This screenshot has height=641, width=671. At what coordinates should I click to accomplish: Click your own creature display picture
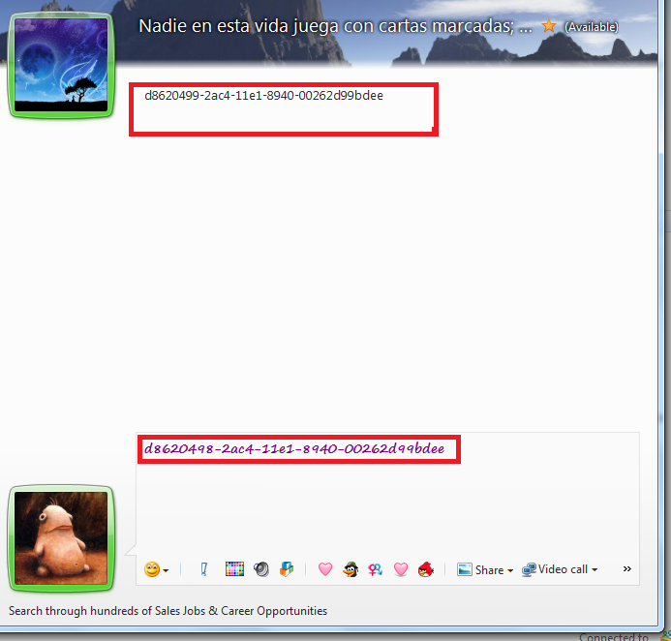(x=61, y=535)
